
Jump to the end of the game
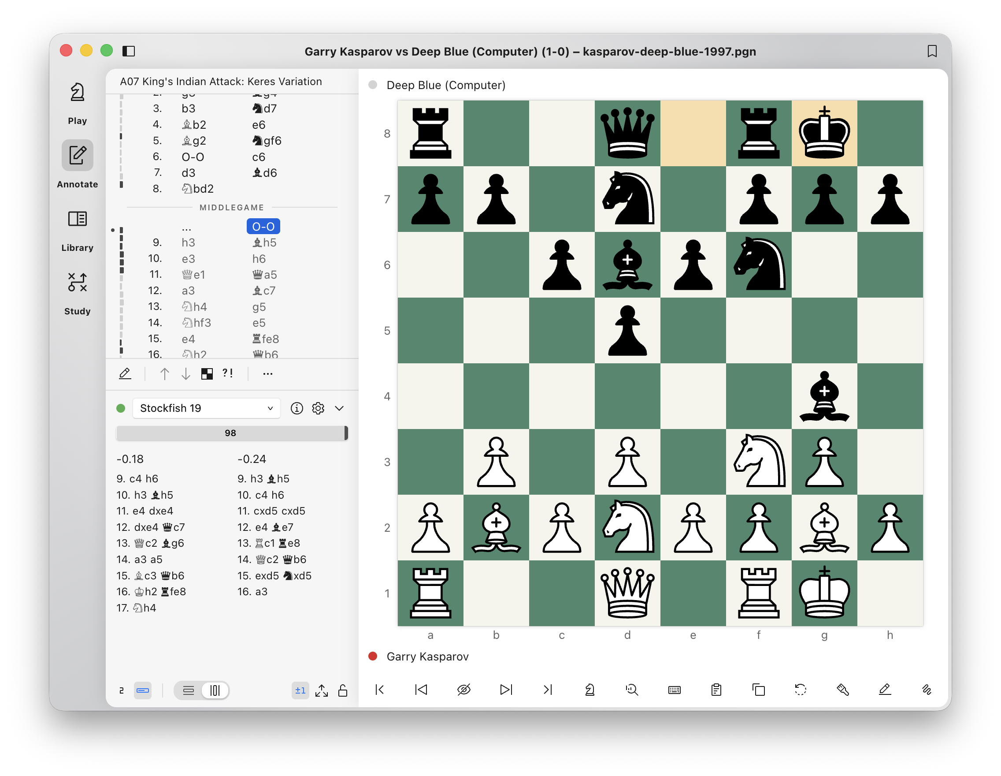click(x=548, y=689)
